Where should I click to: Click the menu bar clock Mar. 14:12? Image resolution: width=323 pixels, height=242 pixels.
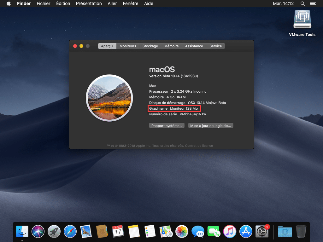[283, 3]
